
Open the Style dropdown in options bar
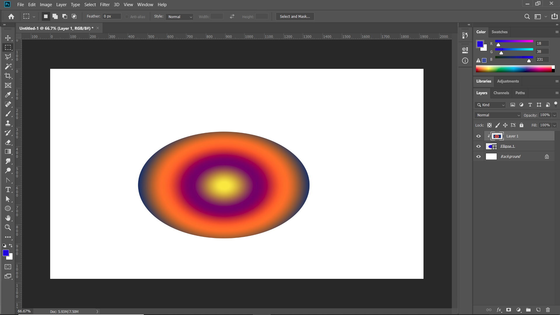coord(179,17)
